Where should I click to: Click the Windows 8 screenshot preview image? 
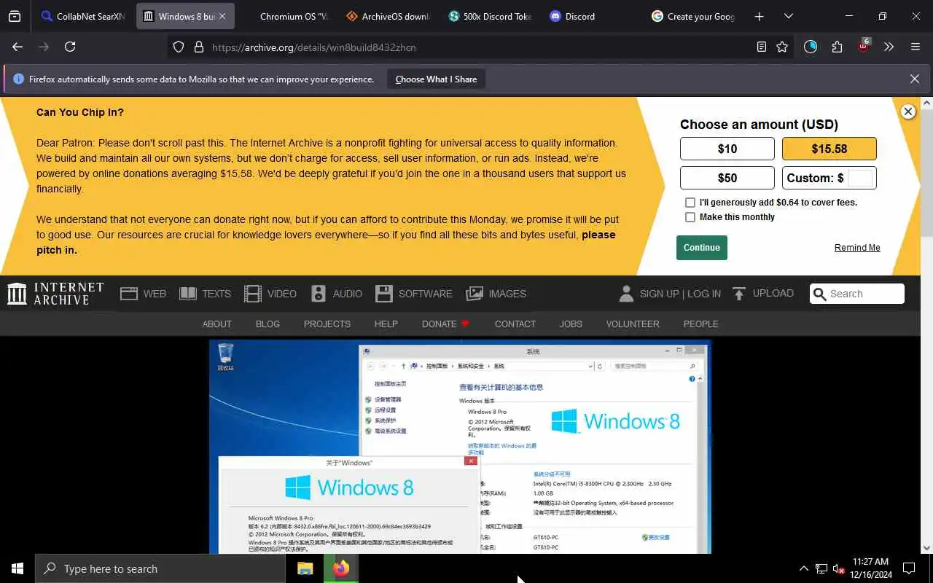point(460,447)
